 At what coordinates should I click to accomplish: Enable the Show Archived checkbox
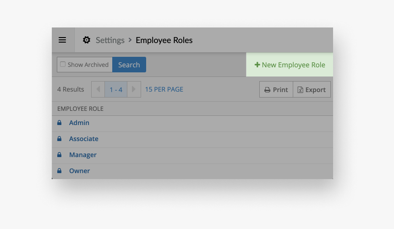(x=63, y=65)
